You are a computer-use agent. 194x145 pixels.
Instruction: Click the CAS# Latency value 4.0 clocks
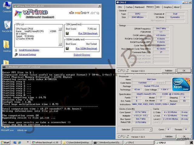[161, 35]
